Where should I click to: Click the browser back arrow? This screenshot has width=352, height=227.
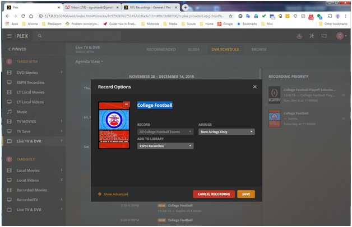(7, 16)
